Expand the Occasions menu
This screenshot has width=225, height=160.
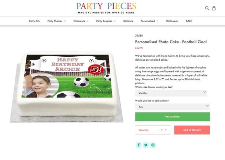click(81, 21)
